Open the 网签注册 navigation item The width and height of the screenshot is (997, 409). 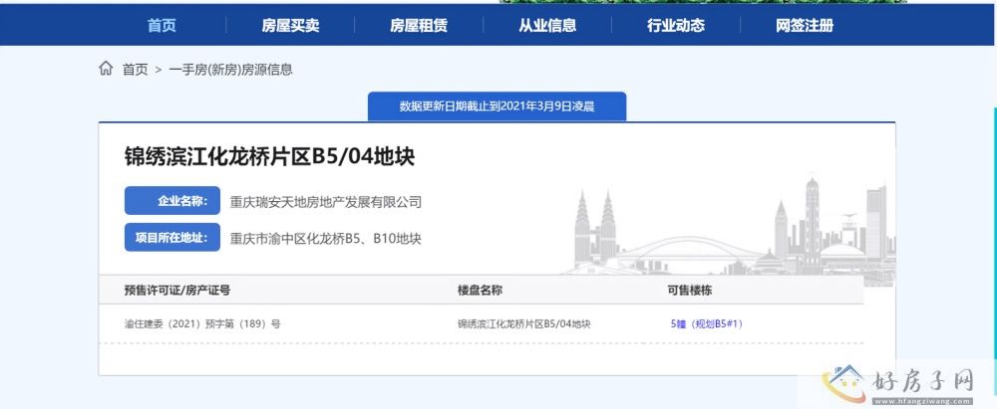[x=805, y=26]
